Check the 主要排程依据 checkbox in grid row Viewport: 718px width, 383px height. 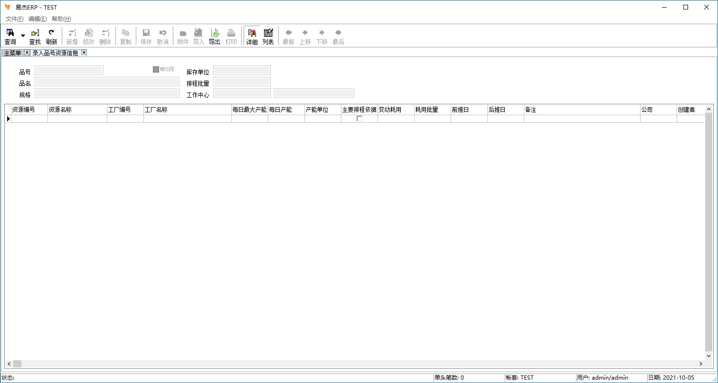359,119
